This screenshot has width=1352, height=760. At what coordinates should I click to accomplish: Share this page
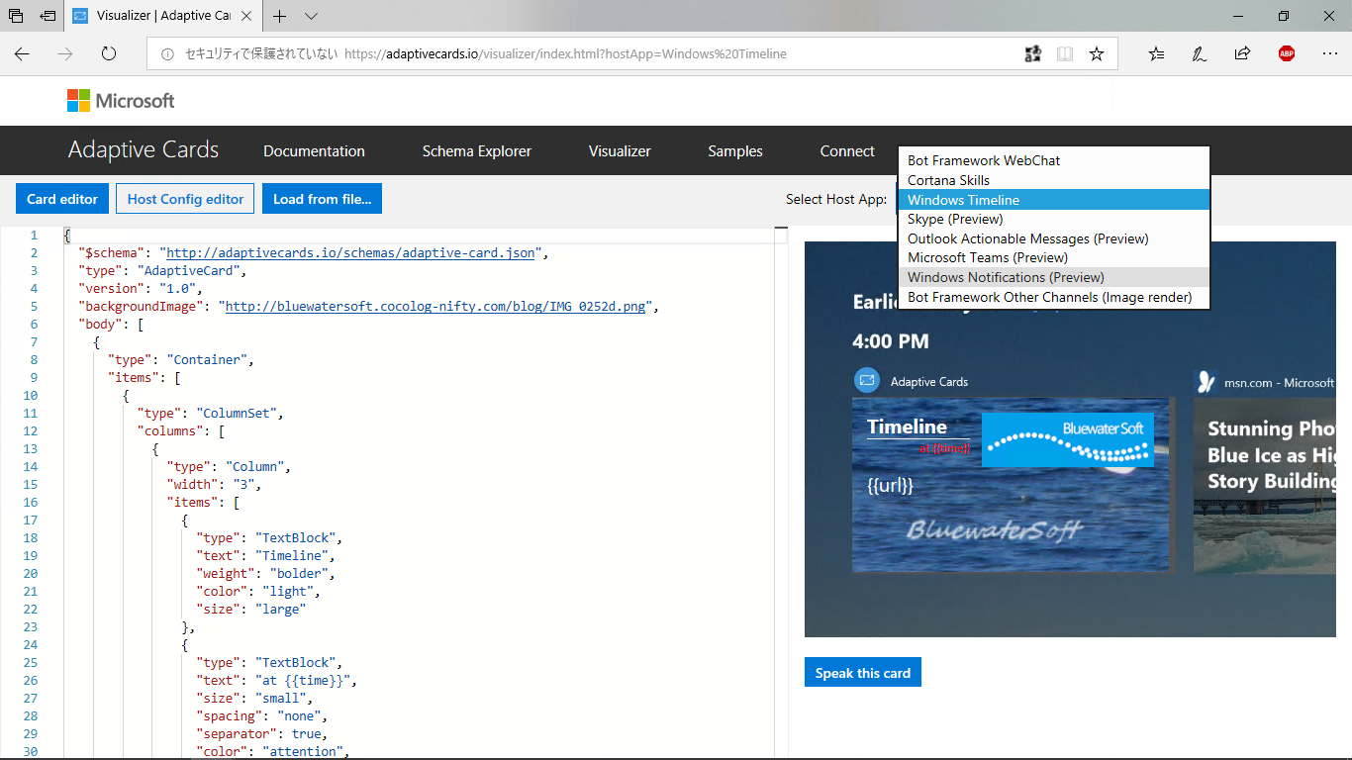pyautogui.click(x=1243, y=53)
